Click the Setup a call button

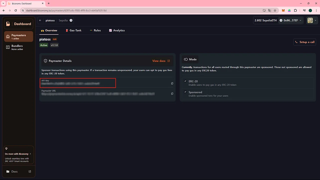click(x=305, y=42)
